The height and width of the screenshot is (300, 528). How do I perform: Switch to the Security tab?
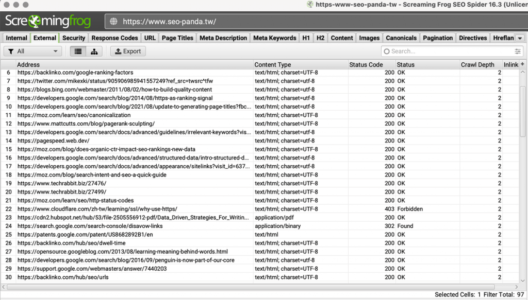[74, 38]
